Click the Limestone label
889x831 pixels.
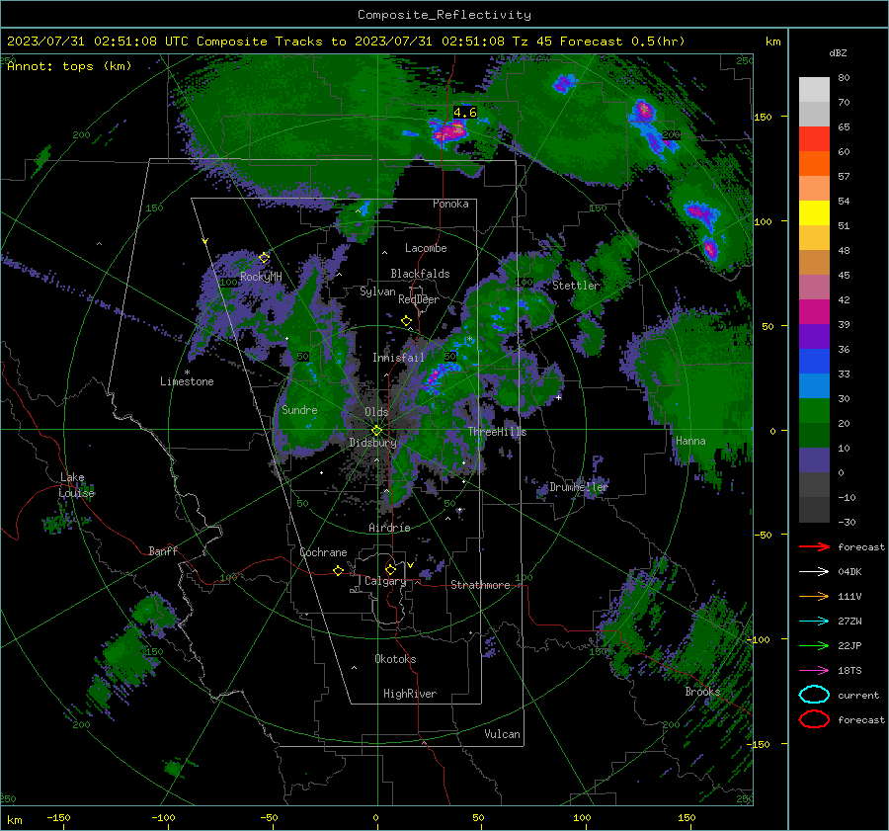(187, 381)
